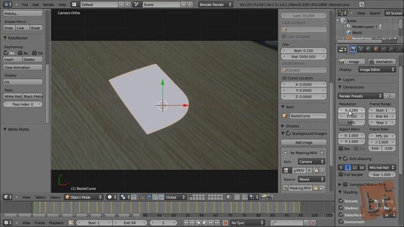Open the Object Constraints tab icon
The height and width of the screenshot is (227, 404).
(384, 49)
